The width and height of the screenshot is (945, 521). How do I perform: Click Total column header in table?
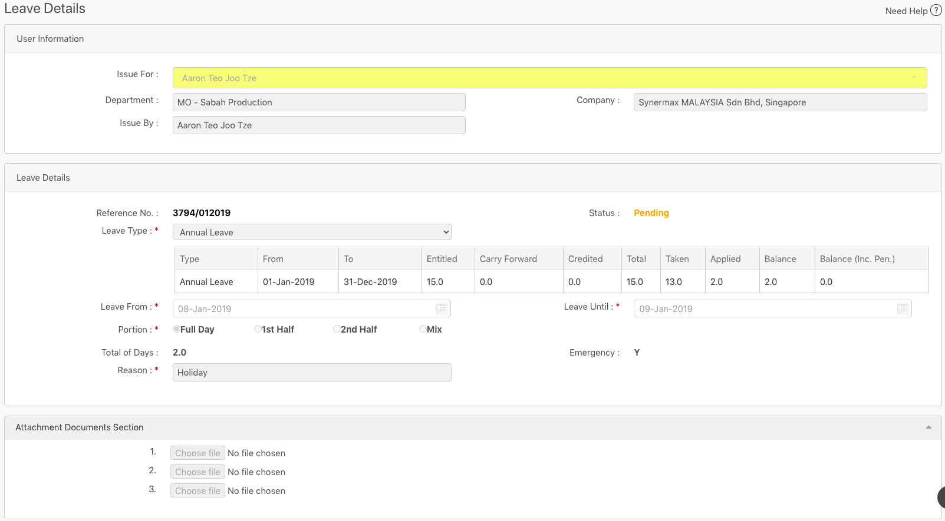(641, 258)
